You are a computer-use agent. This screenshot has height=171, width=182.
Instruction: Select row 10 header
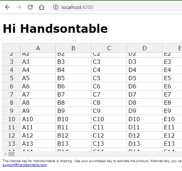tap(11, 119)
